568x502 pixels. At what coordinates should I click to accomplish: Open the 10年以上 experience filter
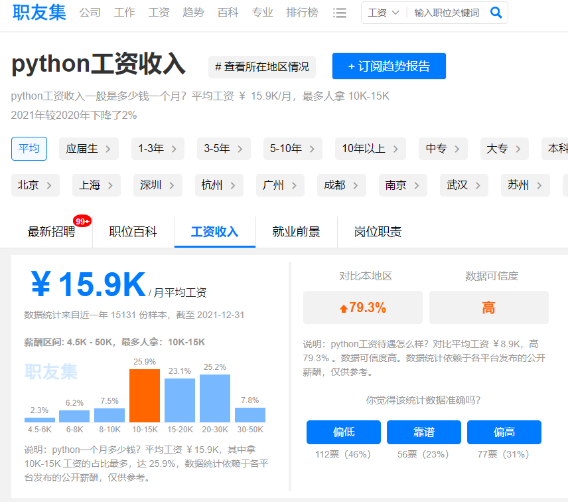click(370, 149)
